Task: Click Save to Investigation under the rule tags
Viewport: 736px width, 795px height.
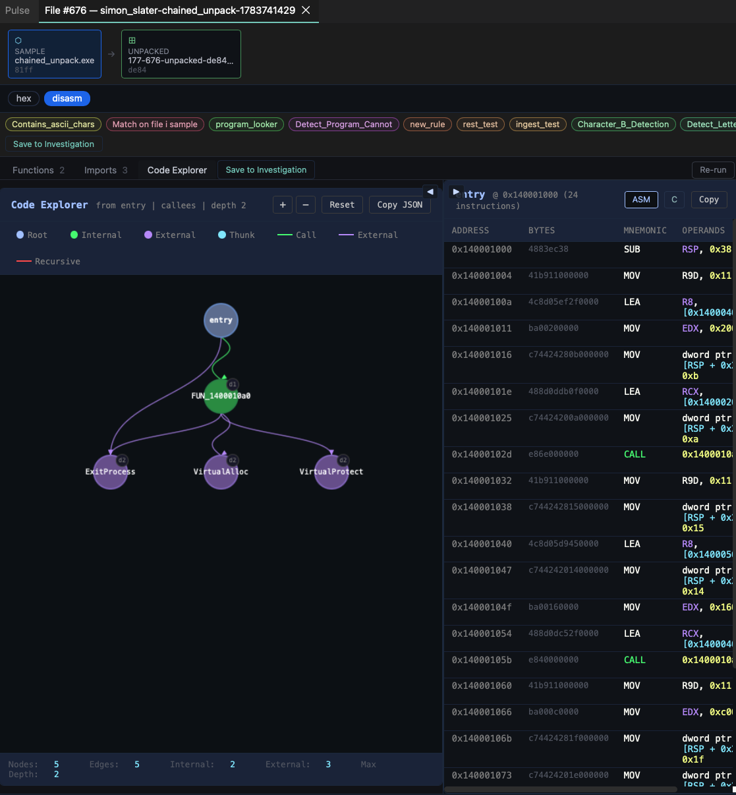Action: pos(54,144)
